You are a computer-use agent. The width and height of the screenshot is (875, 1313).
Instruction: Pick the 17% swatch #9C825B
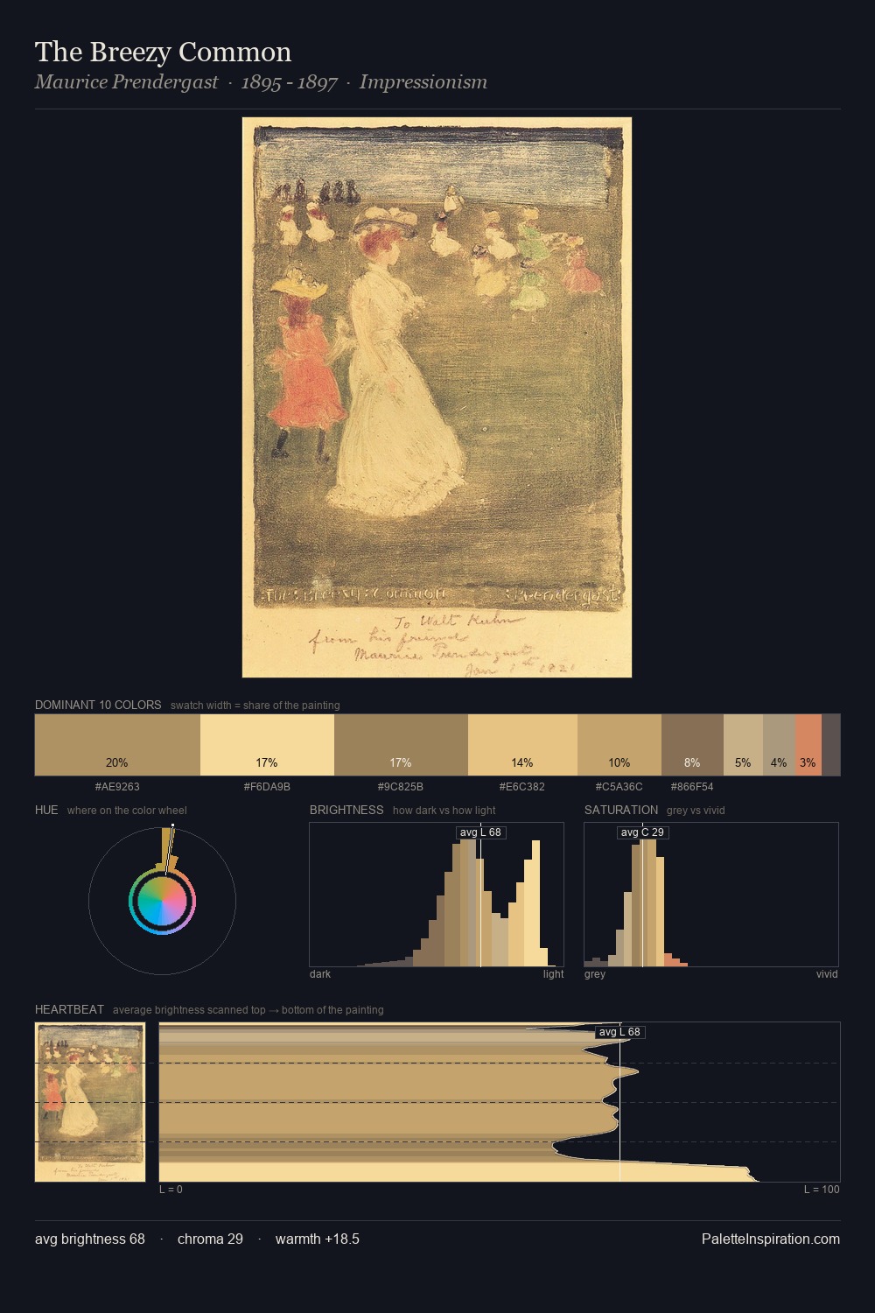401,745
